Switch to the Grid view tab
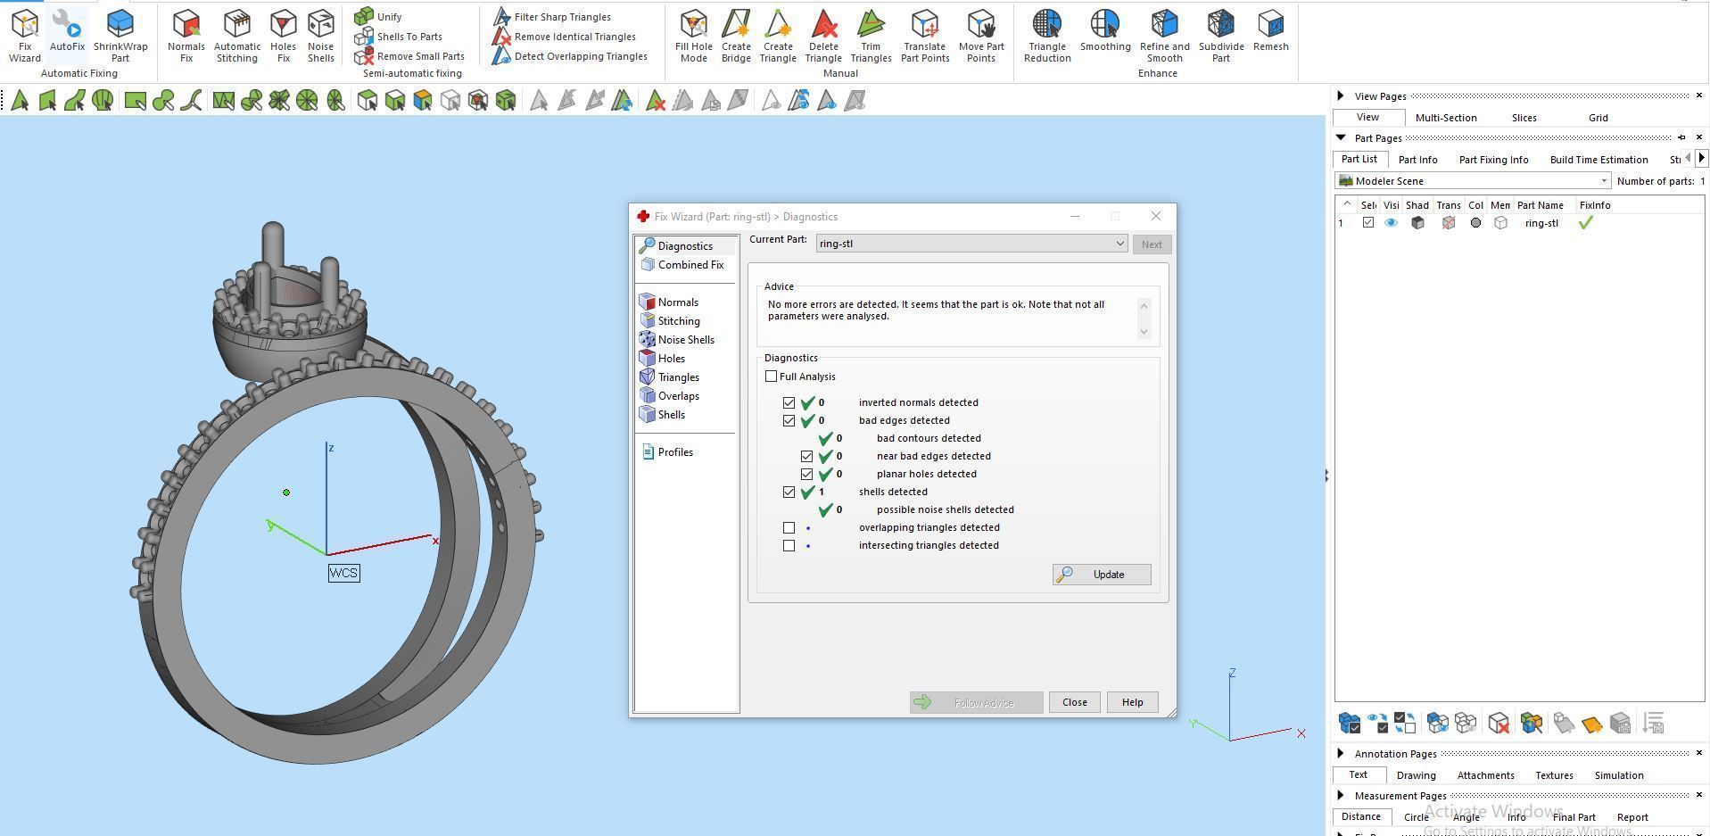Screen dimensions: 1710x836 [1598, 118]
